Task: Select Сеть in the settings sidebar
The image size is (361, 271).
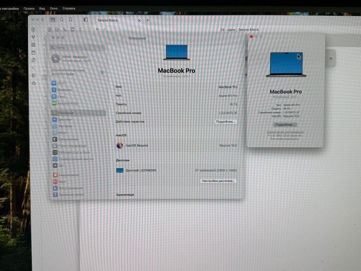Action: pyautogui.click(x=59, y=96)
